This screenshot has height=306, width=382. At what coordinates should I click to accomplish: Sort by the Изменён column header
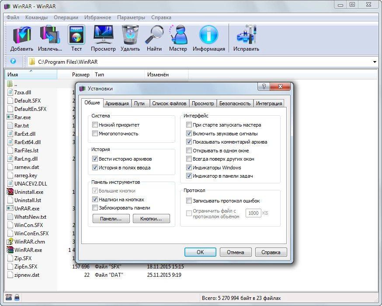click(x=167, y=75)
